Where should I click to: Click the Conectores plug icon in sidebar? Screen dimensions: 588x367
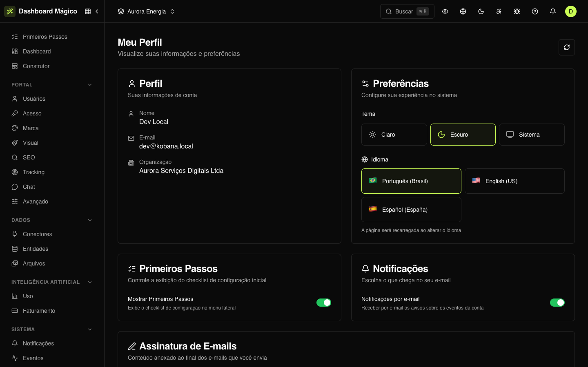tap(15, 234)
